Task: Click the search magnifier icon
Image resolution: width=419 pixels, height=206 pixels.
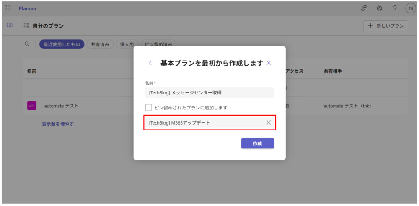Action: tap(27, 44)
